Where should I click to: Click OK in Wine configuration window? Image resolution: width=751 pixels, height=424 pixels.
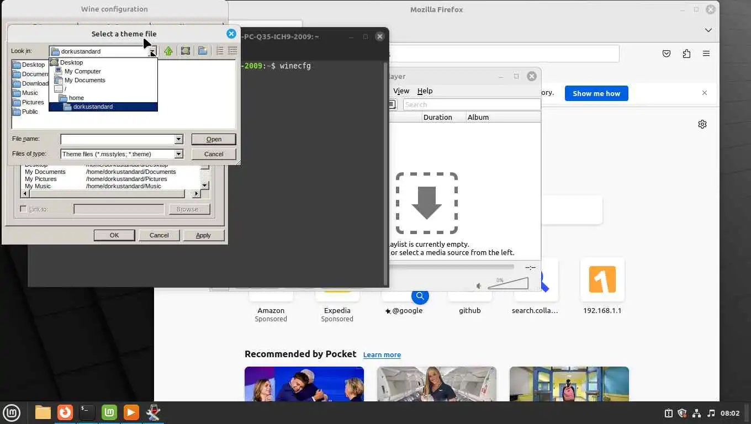(x=114, y=235)
